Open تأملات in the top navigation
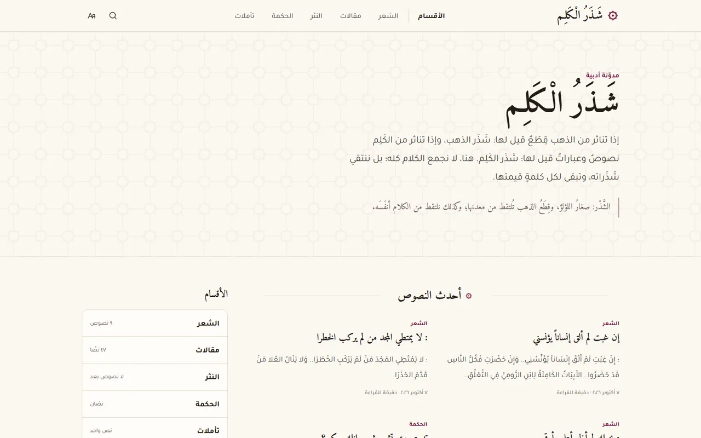701x438 pixels. coord(245,16)
